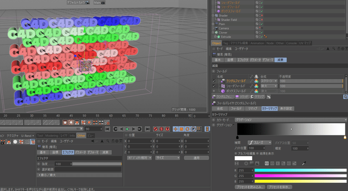Toggle the ランダムフィールド layer checkbox
Image resolution: width=348 pixels, height=191 pixels.
pos(214,81)
